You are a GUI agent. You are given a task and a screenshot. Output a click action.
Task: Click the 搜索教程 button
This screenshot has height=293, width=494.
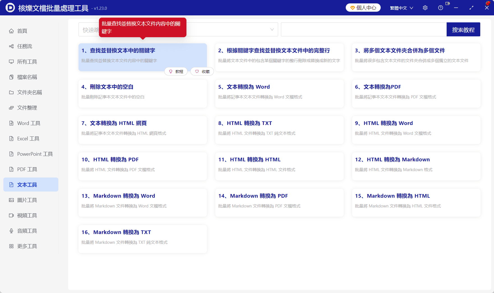click(x=463, y=29)
